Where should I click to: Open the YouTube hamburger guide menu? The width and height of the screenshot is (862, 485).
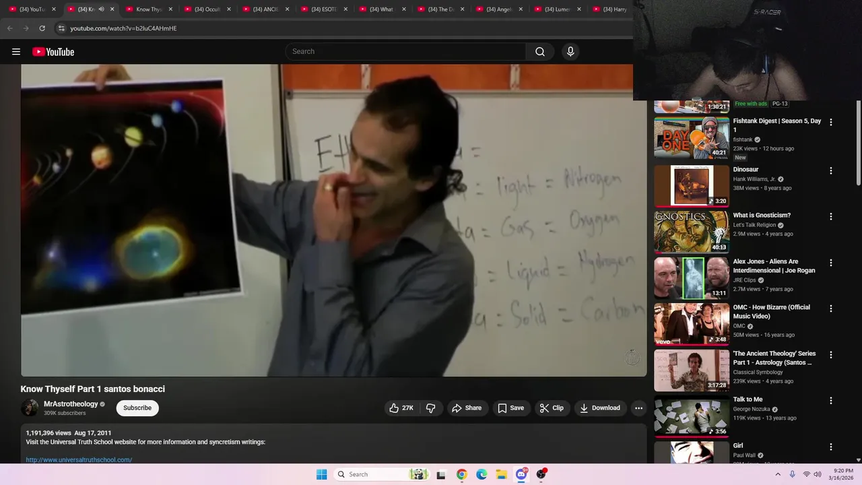[x=16, y=52]
